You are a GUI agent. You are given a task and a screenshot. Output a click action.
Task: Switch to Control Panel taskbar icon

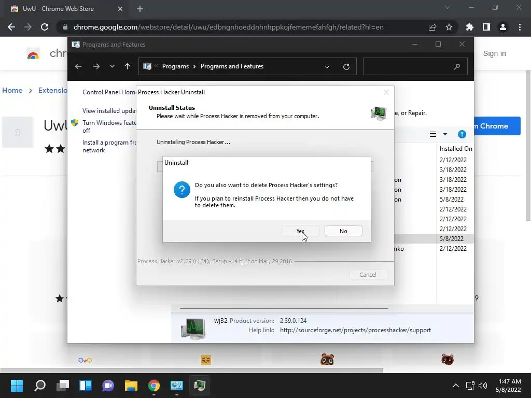(177, 385)
